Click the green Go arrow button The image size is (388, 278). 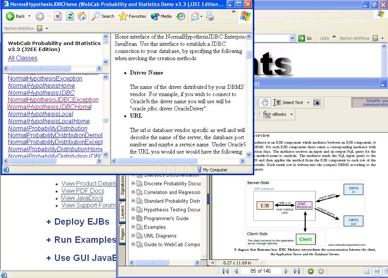tap(301, 38)
